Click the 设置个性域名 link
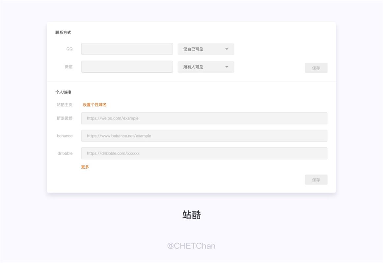 (95, 105)
